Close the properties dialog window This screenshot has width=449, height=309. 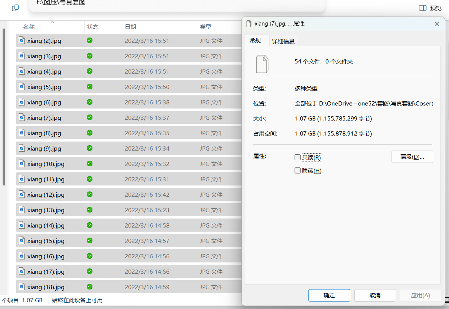click(x=437, y=24)
